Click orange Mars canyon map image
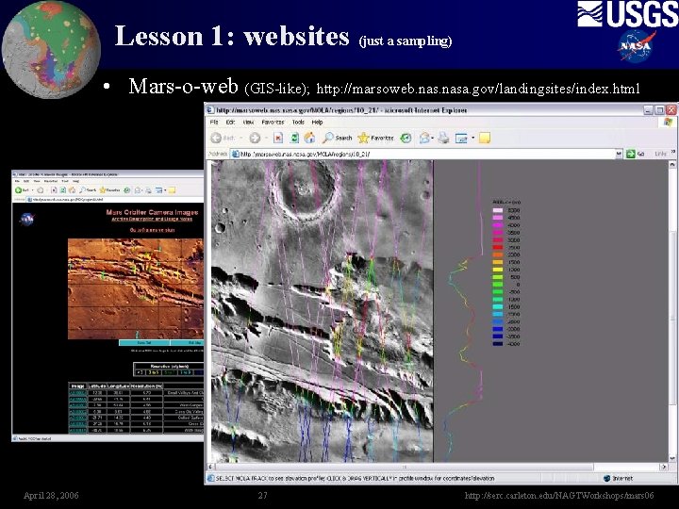 [136, 288]
